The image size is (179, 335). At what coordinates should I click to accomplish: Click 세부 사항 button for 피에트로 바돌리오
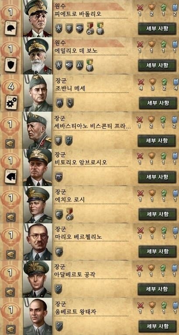[x=157, y=28]
